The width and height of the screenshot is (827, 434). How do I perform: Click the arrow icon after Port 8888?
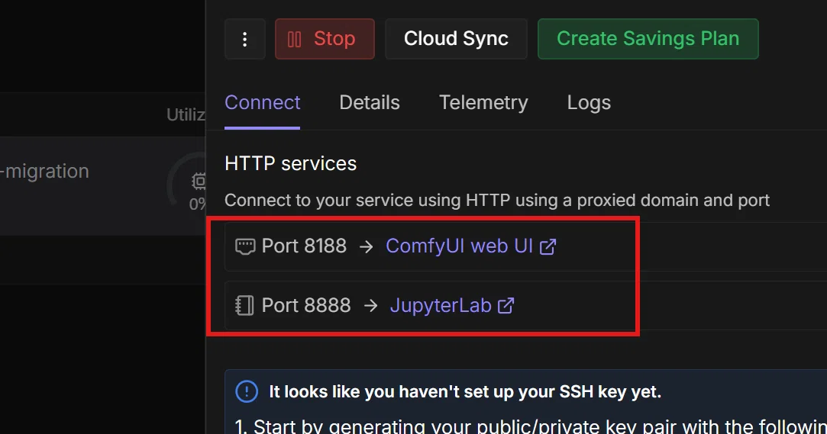tap(371, 306)
